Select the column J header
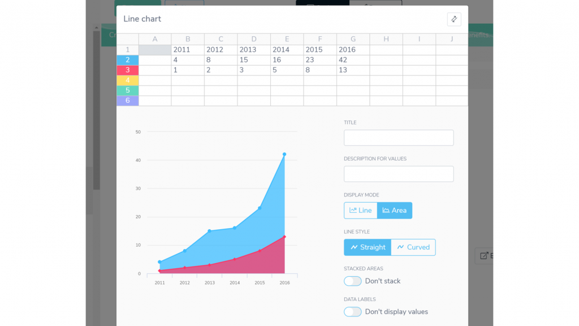Viewport: 579px width, 326px height. 452,39
